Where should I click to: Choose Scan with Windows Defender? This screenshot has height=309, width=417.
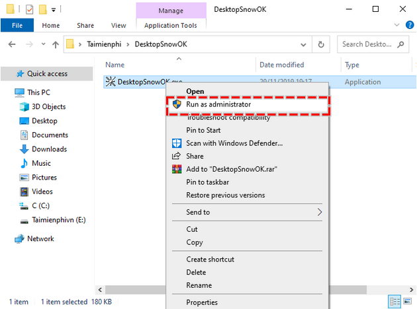234,143
